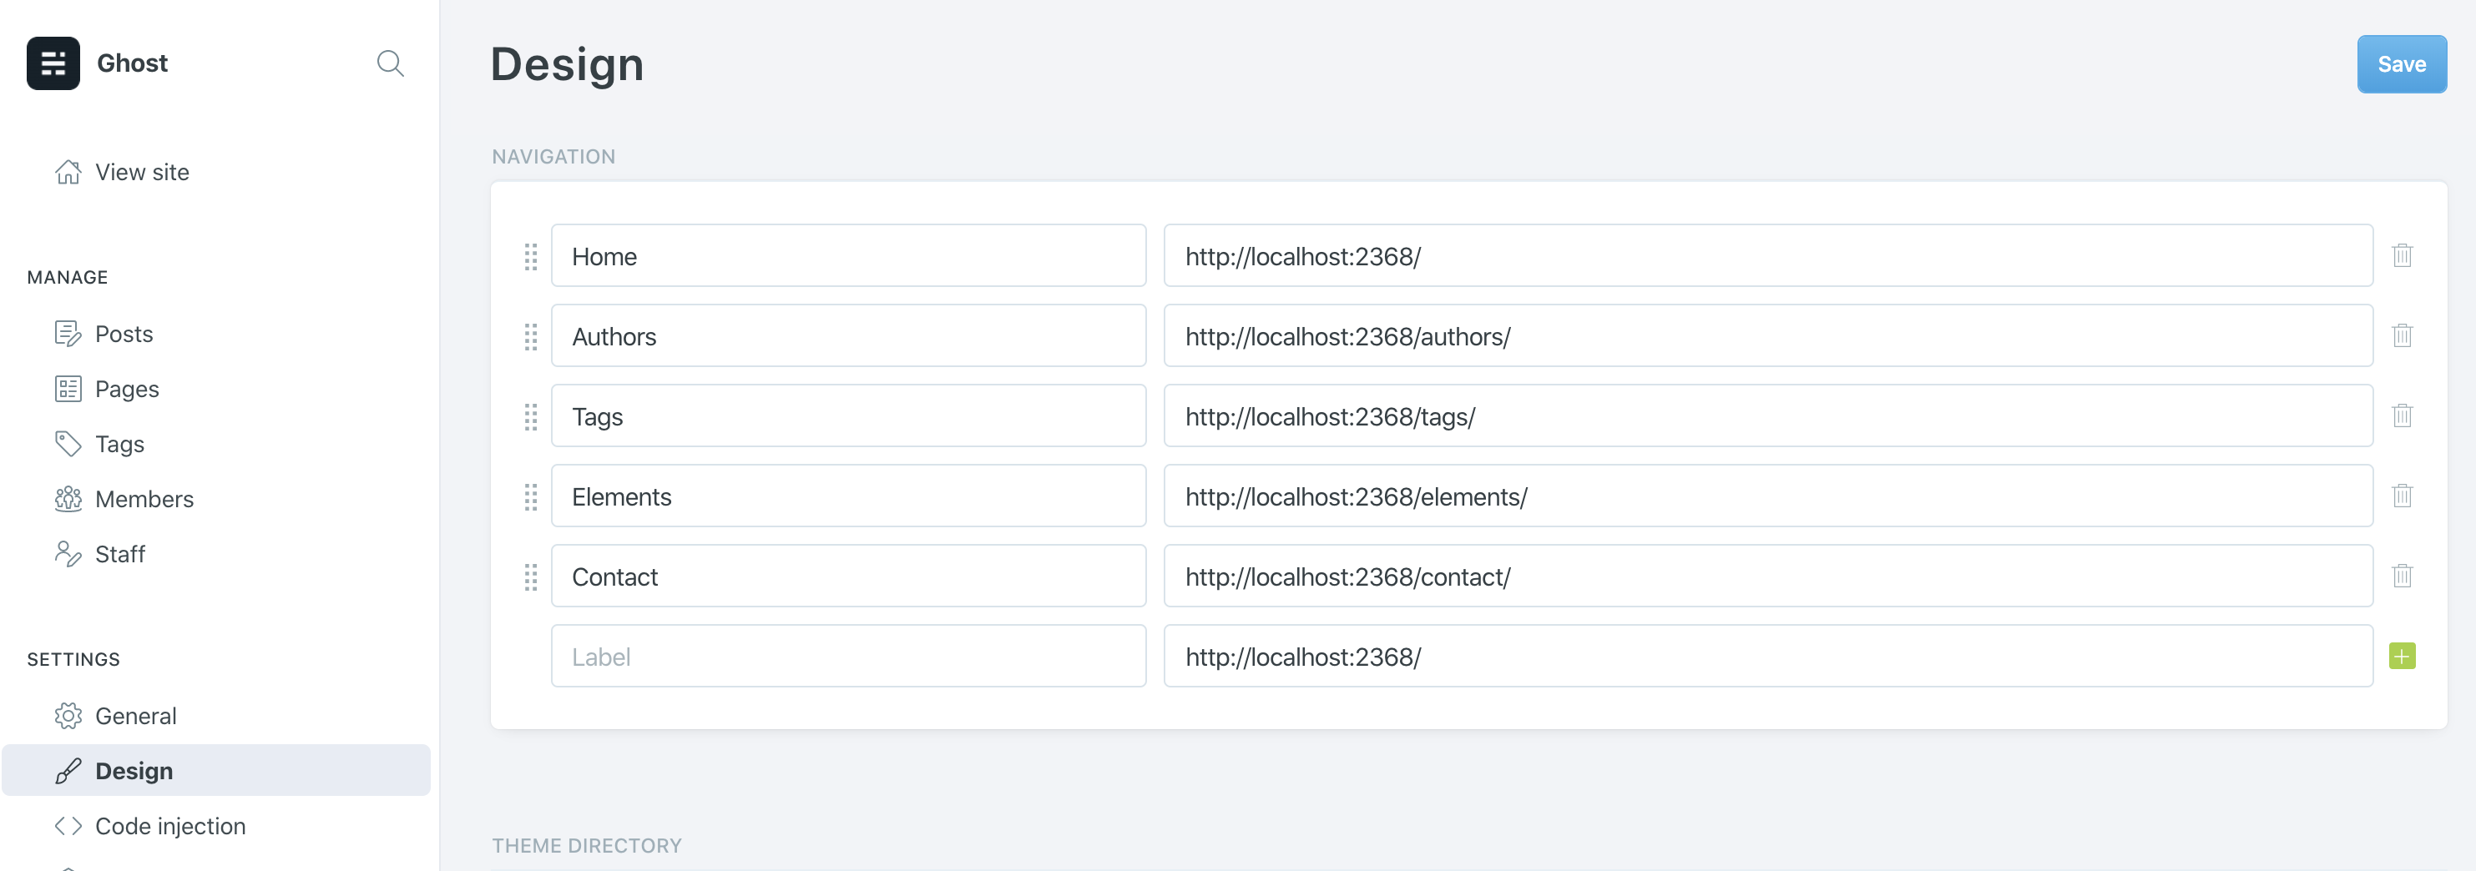Click the empty Label input field
Screen dimensions: 2476x871
tap(848, 657)
